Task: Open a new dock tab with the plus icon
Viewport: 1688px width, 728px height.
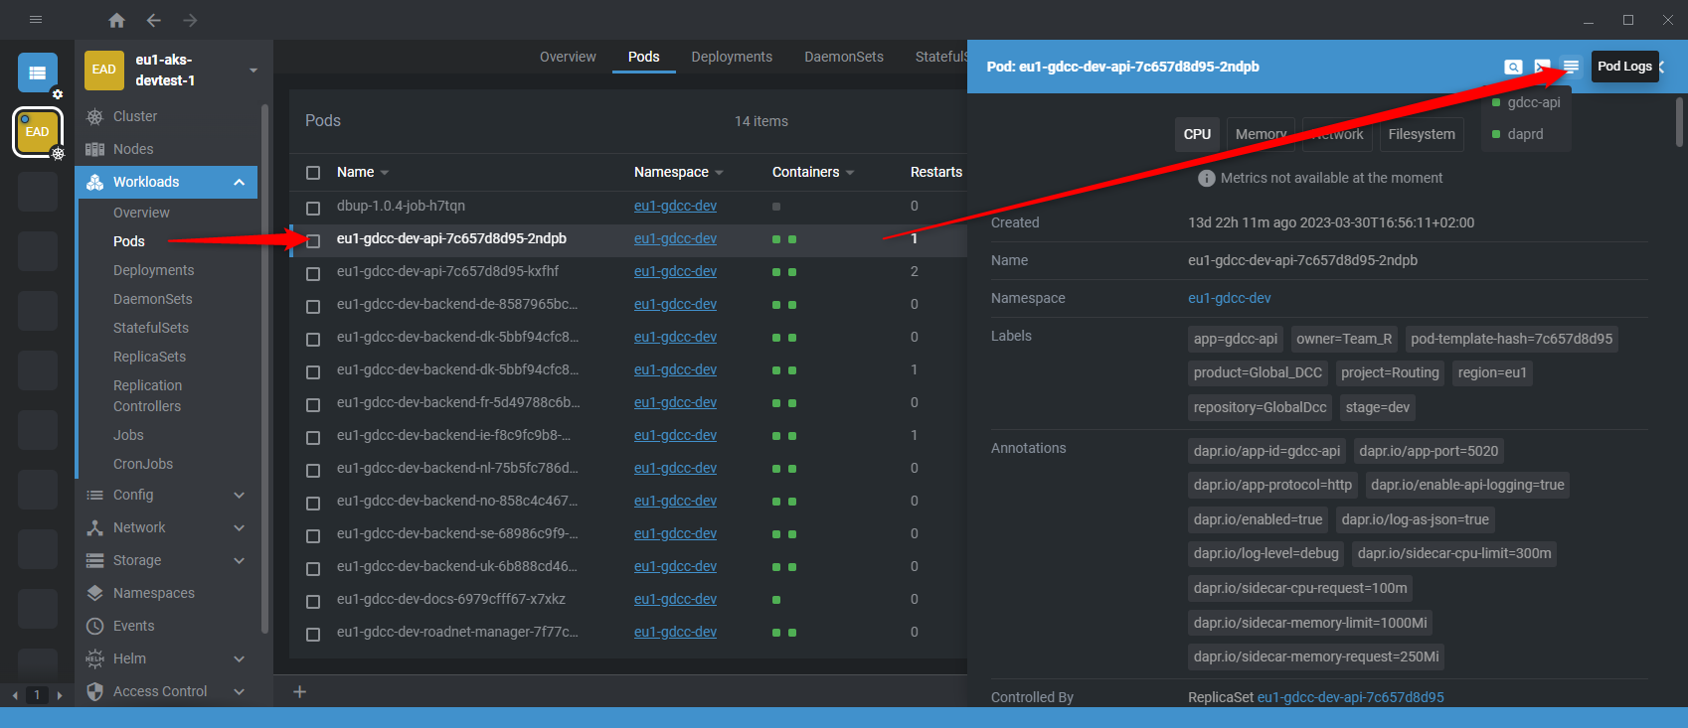Action: (299, 691)
